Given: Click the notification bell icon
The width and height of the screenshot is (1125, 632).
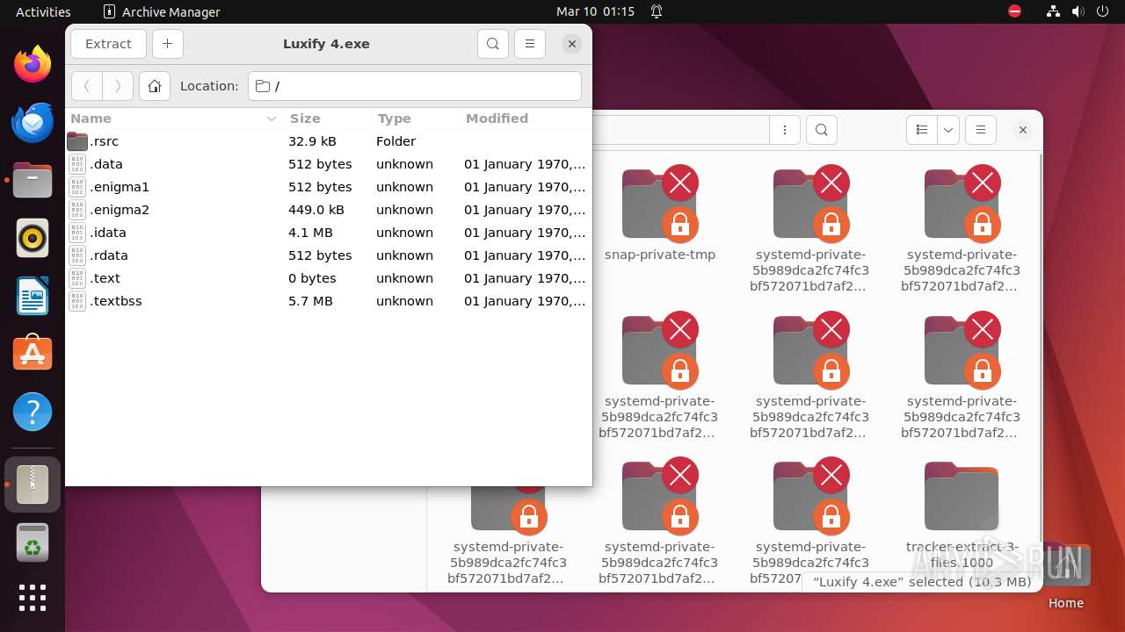Looking at the screenshot, I should click(657, 11).
